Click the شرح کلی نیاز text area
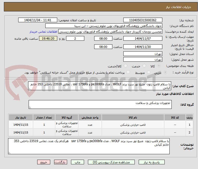 pyautogui.click(x=99, y=86)
